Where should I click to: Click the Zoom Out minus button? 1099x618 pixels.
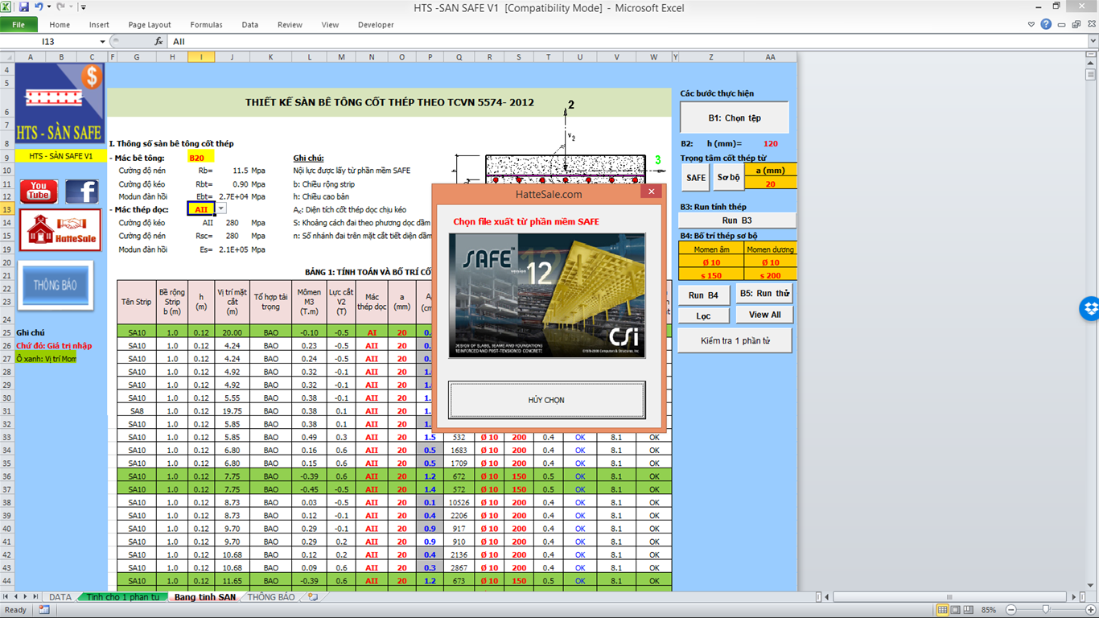point(1011,610)
